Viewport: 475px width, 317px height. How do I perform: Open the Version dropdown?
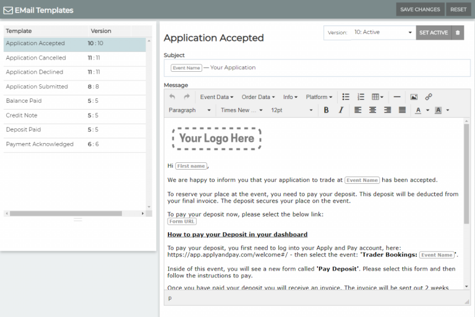click(382, 33)
